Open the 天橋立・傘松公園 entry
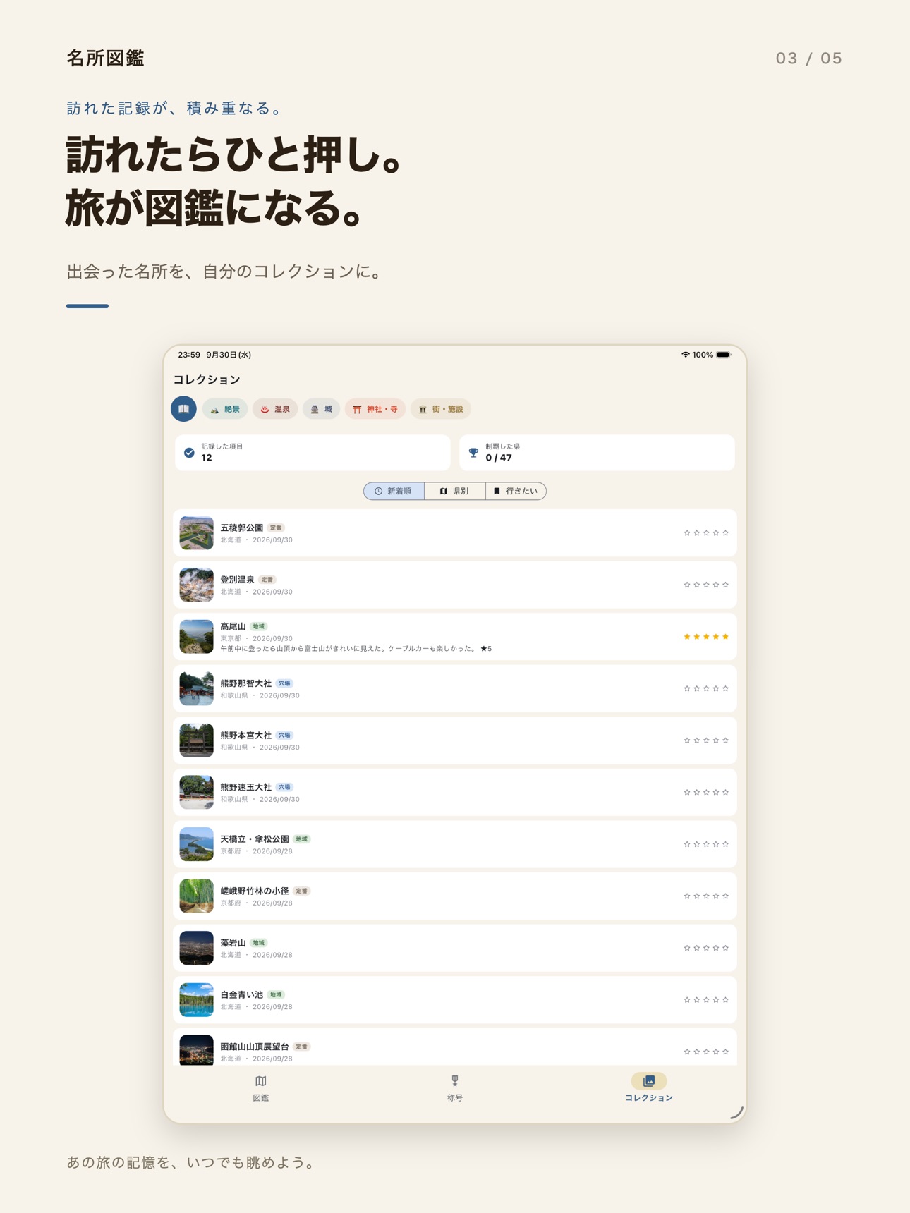 [455, 844]
